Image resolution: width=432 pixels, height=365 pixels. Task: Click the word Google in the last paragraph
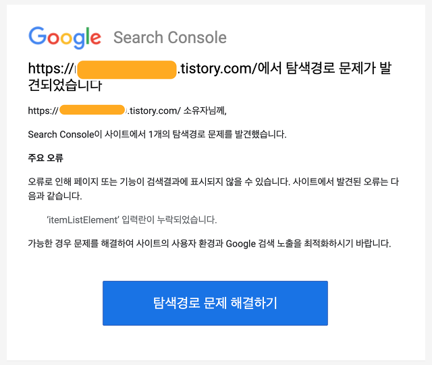pos(241,244)
